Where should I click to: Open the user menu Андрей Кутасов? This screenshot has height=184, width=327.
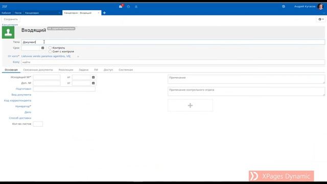pyautogui.click(x=305, y=7)
